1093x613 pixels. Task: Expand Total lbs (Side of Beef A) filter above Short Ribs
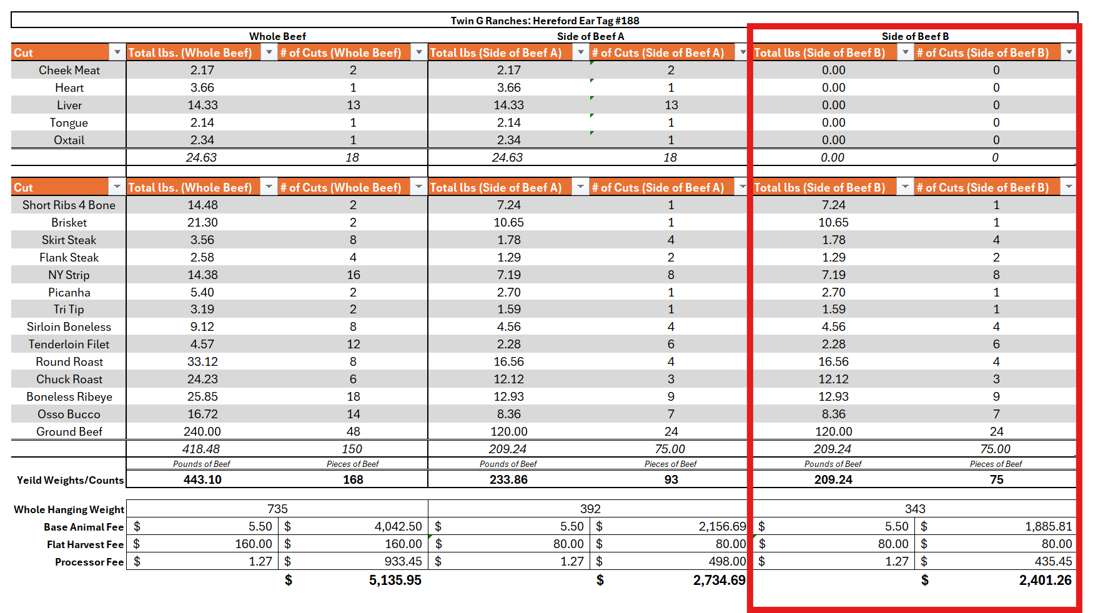coord(580,187)
